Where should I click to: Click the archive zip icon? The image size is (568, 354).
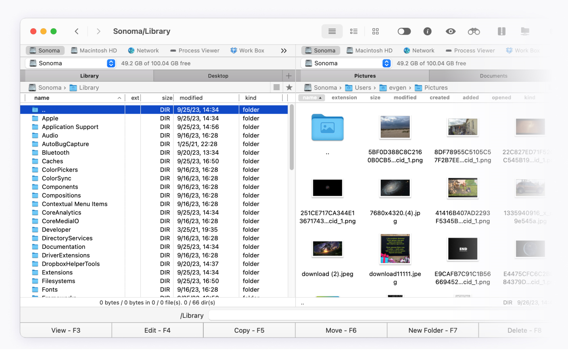tap(501, 31)
